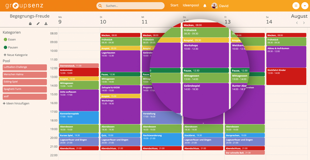Viewport: 310px width, 160px height.
Task: Open Tuesday's Pause 12:30 event
Action: (x=120, y=74)
